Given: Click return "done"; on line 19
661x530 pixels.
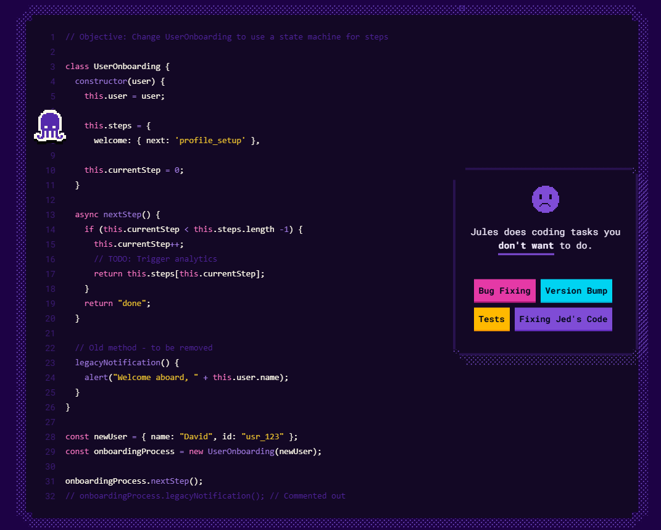Looking at the screenshot, I should 118,304.
